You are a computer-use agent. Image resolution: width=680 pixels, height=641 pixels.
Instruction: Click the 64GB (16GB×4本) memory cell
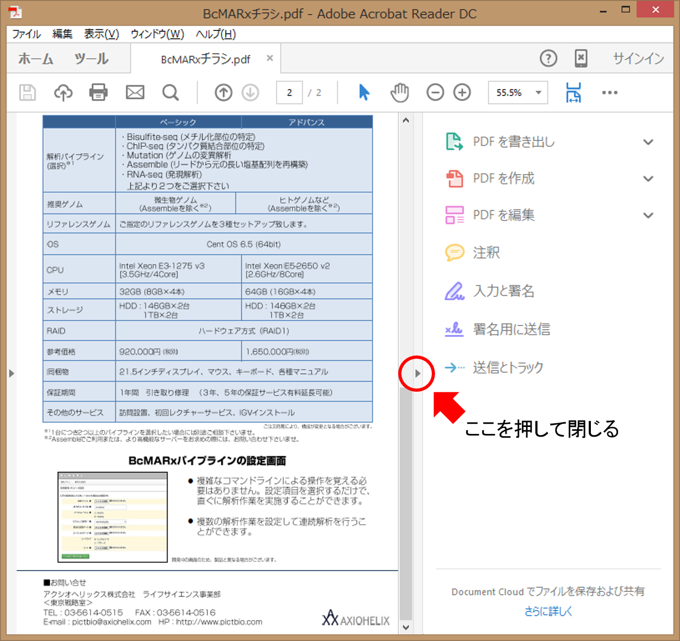(x=307, y=291)
